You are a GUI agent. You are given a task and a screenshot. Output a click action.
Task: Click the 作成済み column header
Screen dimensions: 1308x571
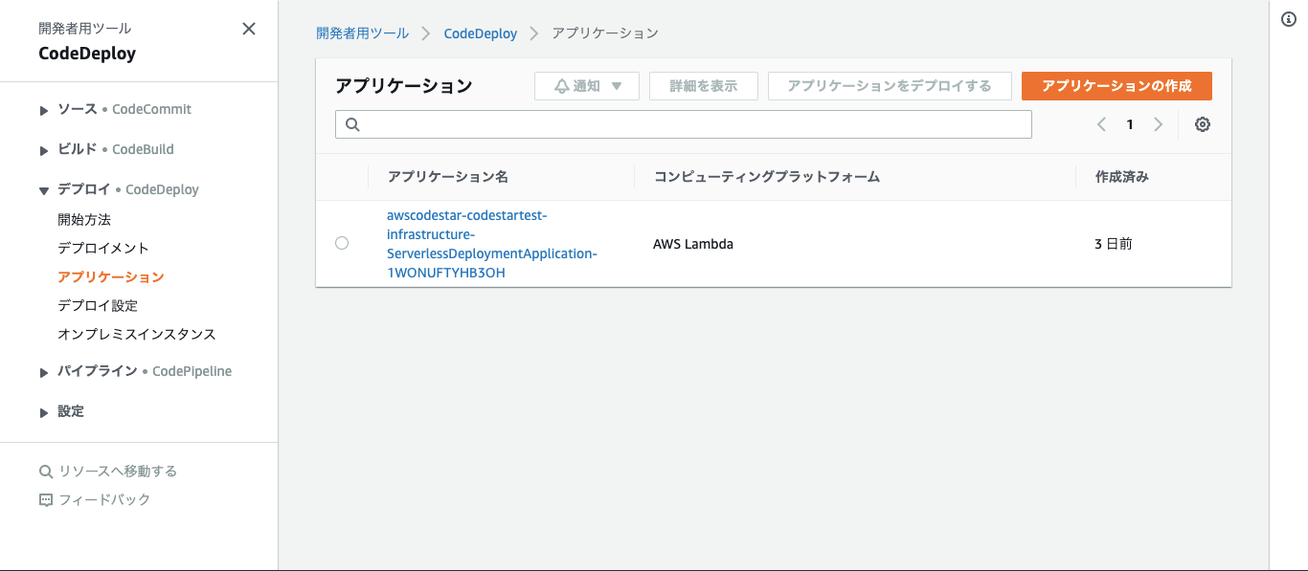[x=1121, y=177]
